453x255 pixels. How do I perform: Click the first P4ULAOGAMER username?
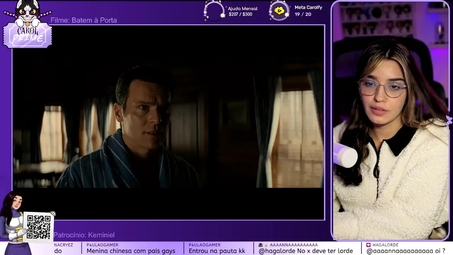click(102, 245)
